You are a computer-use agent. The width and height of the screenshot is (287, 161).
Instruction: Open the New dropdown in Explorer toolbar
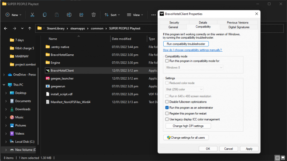pyautogui.click(x=13, y=15)
